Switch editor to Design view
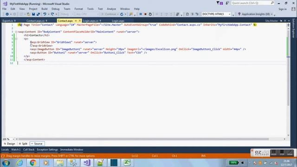The width and height of the screenshot is (297, 167). point(9,144)
